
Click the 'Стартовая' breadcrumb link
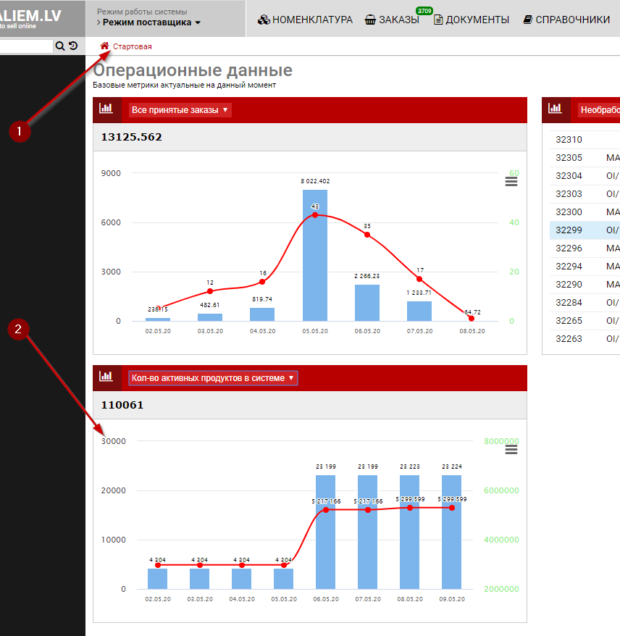tap(133, 46)
